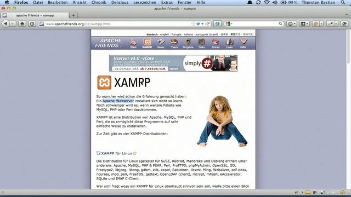The height and width of the screenshot is (197, 351).
Task: Open the Hilfe menu in menu bar
Action: coord(201,2)
